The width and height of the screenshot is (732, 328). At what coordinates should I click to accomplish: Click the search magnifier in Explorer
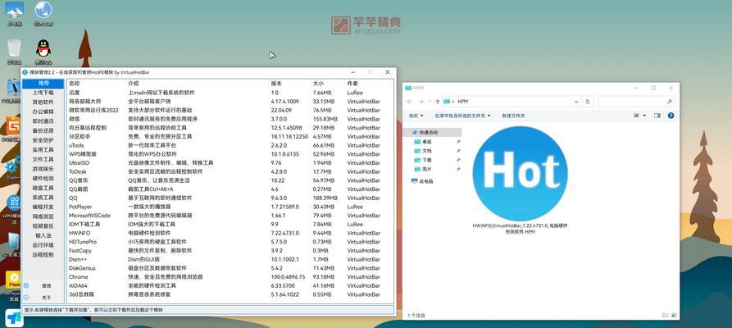coord(670,102)
